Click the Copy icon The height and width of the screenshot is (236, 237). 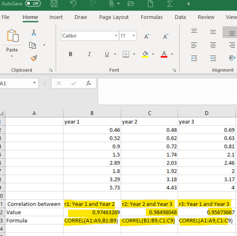[x=33, y=45]
